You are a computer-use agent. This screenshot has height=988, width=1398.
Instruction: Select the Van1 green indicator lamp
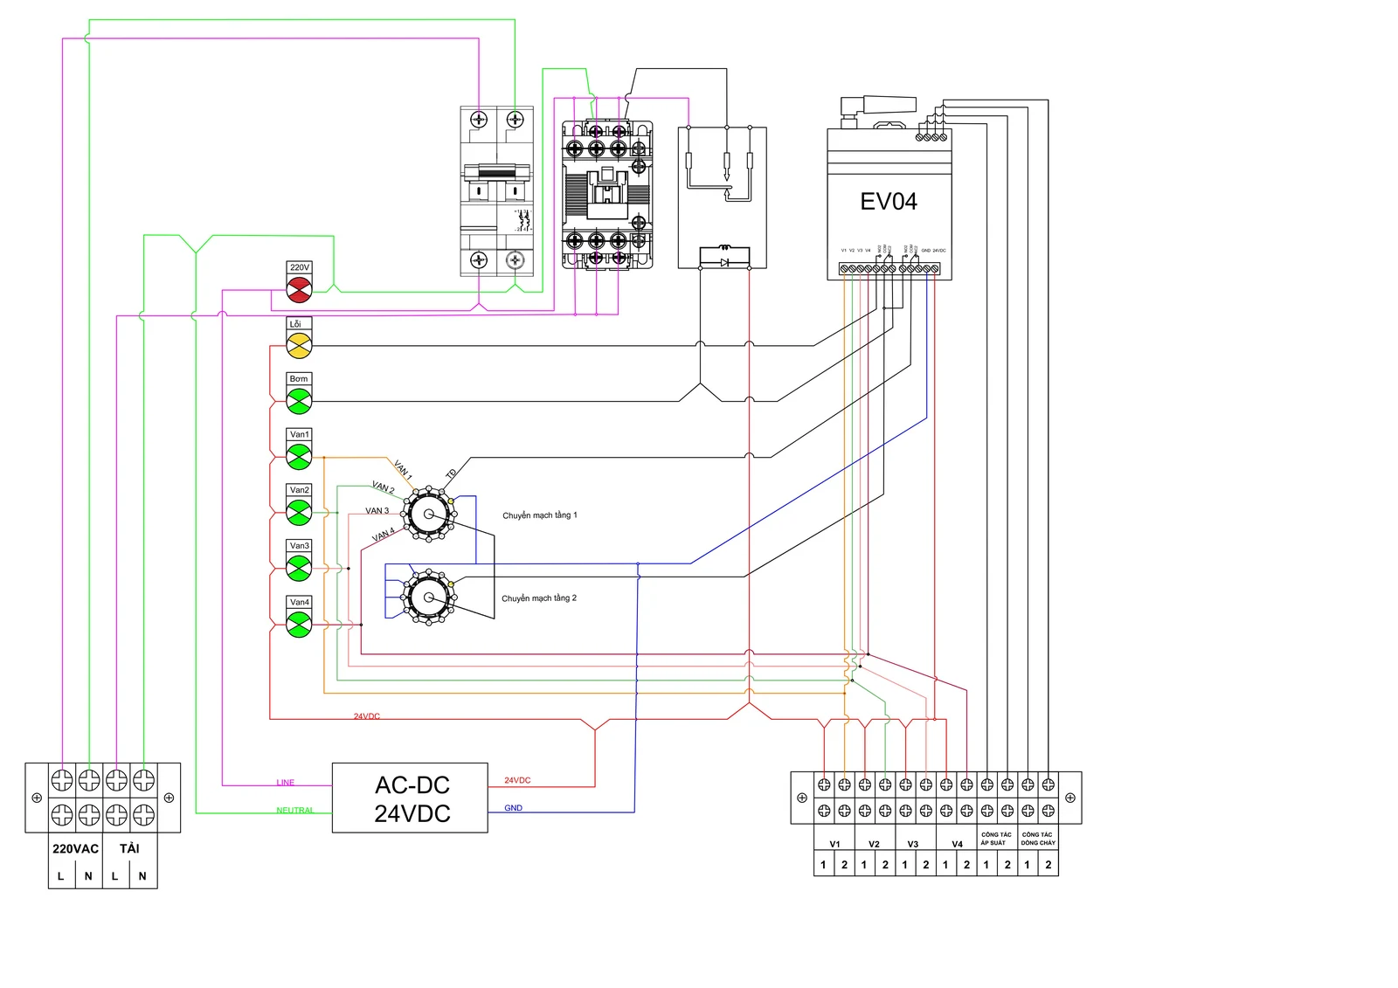299,457
